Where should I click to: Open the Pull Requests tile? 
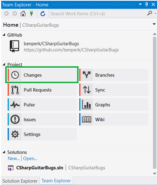coord(42,90)
